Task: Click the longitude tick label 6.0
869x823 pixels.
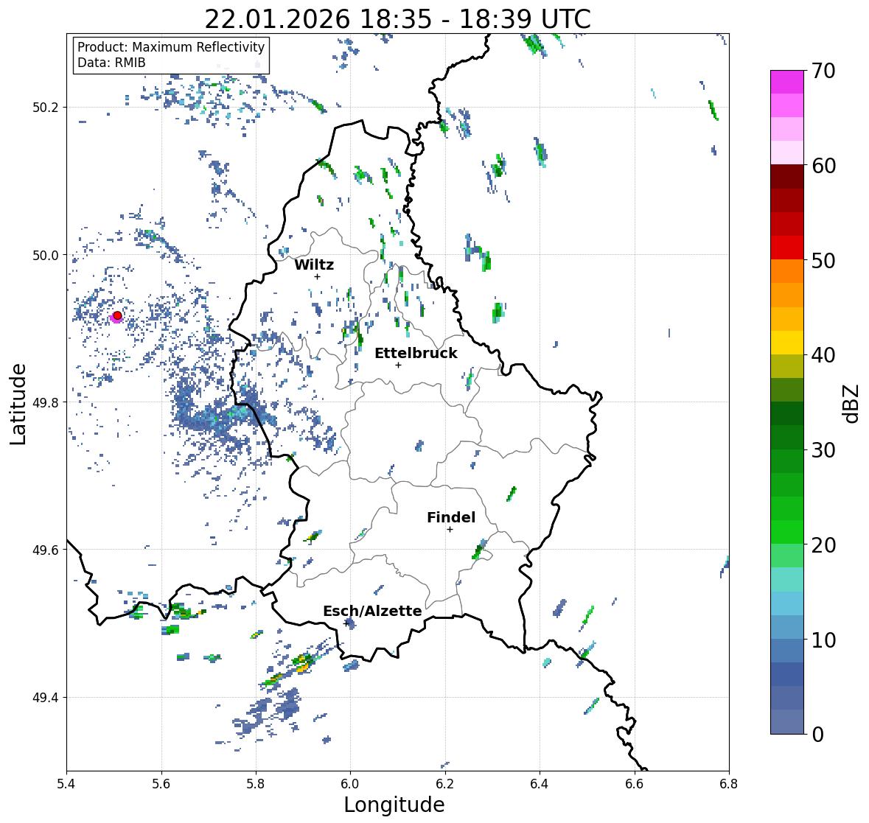Action: pyautogui.click(x=350, y=784)
